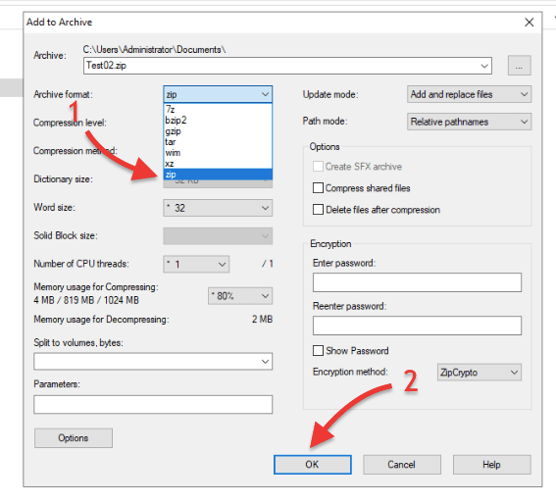The height and width of the screenshot is (504, 556).
Task: Open the memory usage 80% dropdown
Action: (240, 296)
